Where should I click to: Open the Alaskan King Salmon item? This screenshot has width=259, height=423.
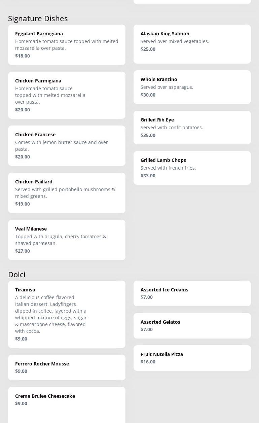[x=192, y=44]
